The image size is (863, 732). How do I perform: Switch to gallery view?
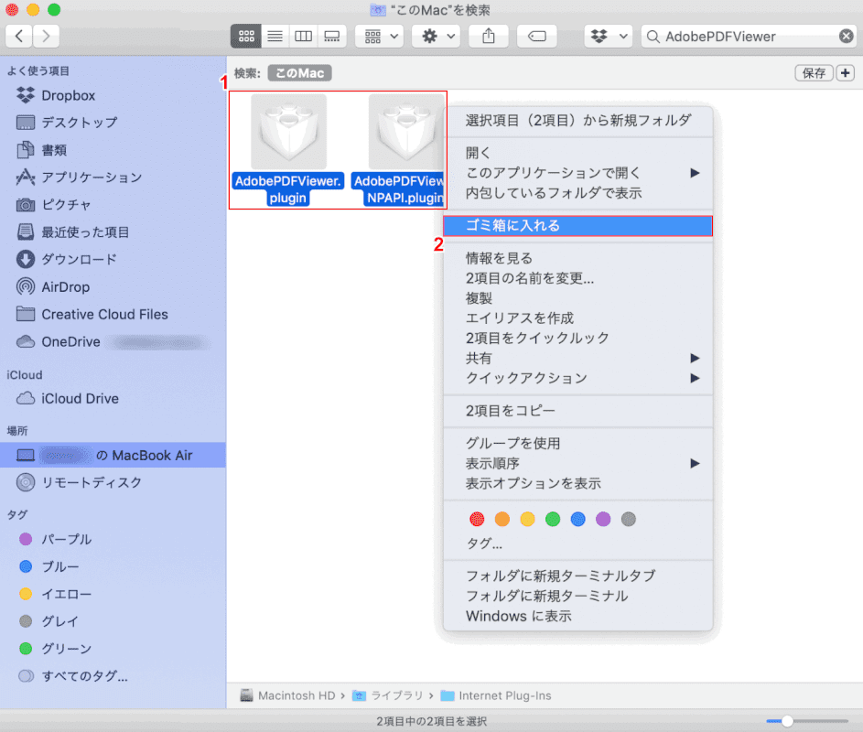coord(332,37)
